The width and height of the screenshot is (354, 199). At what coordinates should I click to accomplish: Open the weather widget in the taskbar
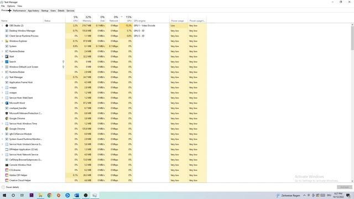click(x=289, y=195)
